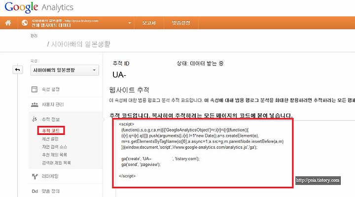Screen dimensions: 355x197
Task: Click the 속성 설정 icon
Action: pos(35,89)
